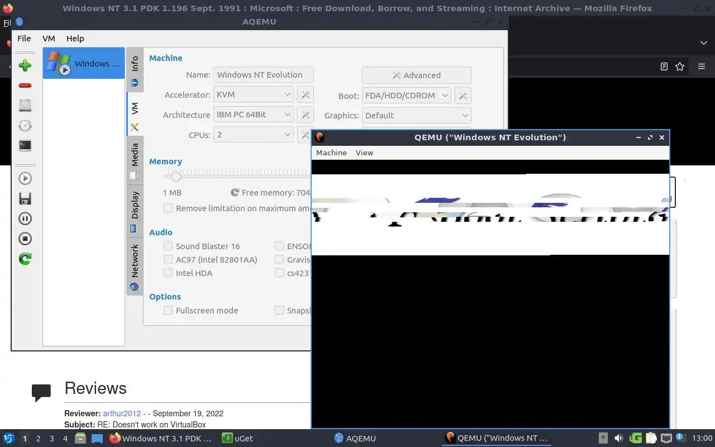This screenshot has width=715, height=447.
Task: Open the Architecture IBM PC 64Bit dropdown
Action: coord(254,115)
